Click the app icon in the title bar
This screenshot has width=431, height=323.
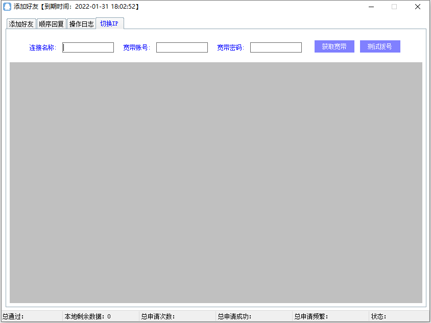click(x=7, y=7)
